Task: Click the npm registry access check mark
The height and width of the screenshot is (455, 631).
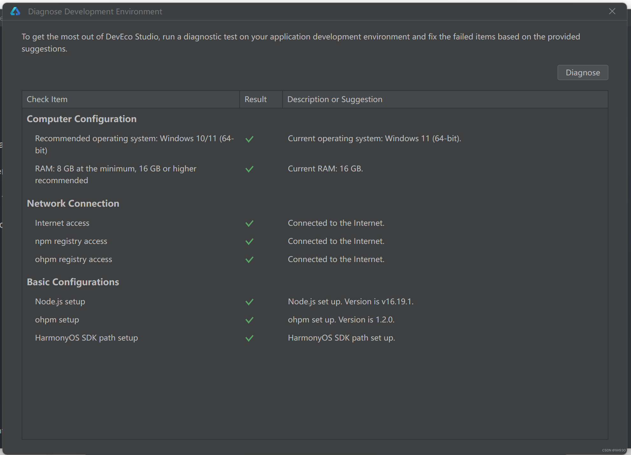Action: tap(249, 241)
